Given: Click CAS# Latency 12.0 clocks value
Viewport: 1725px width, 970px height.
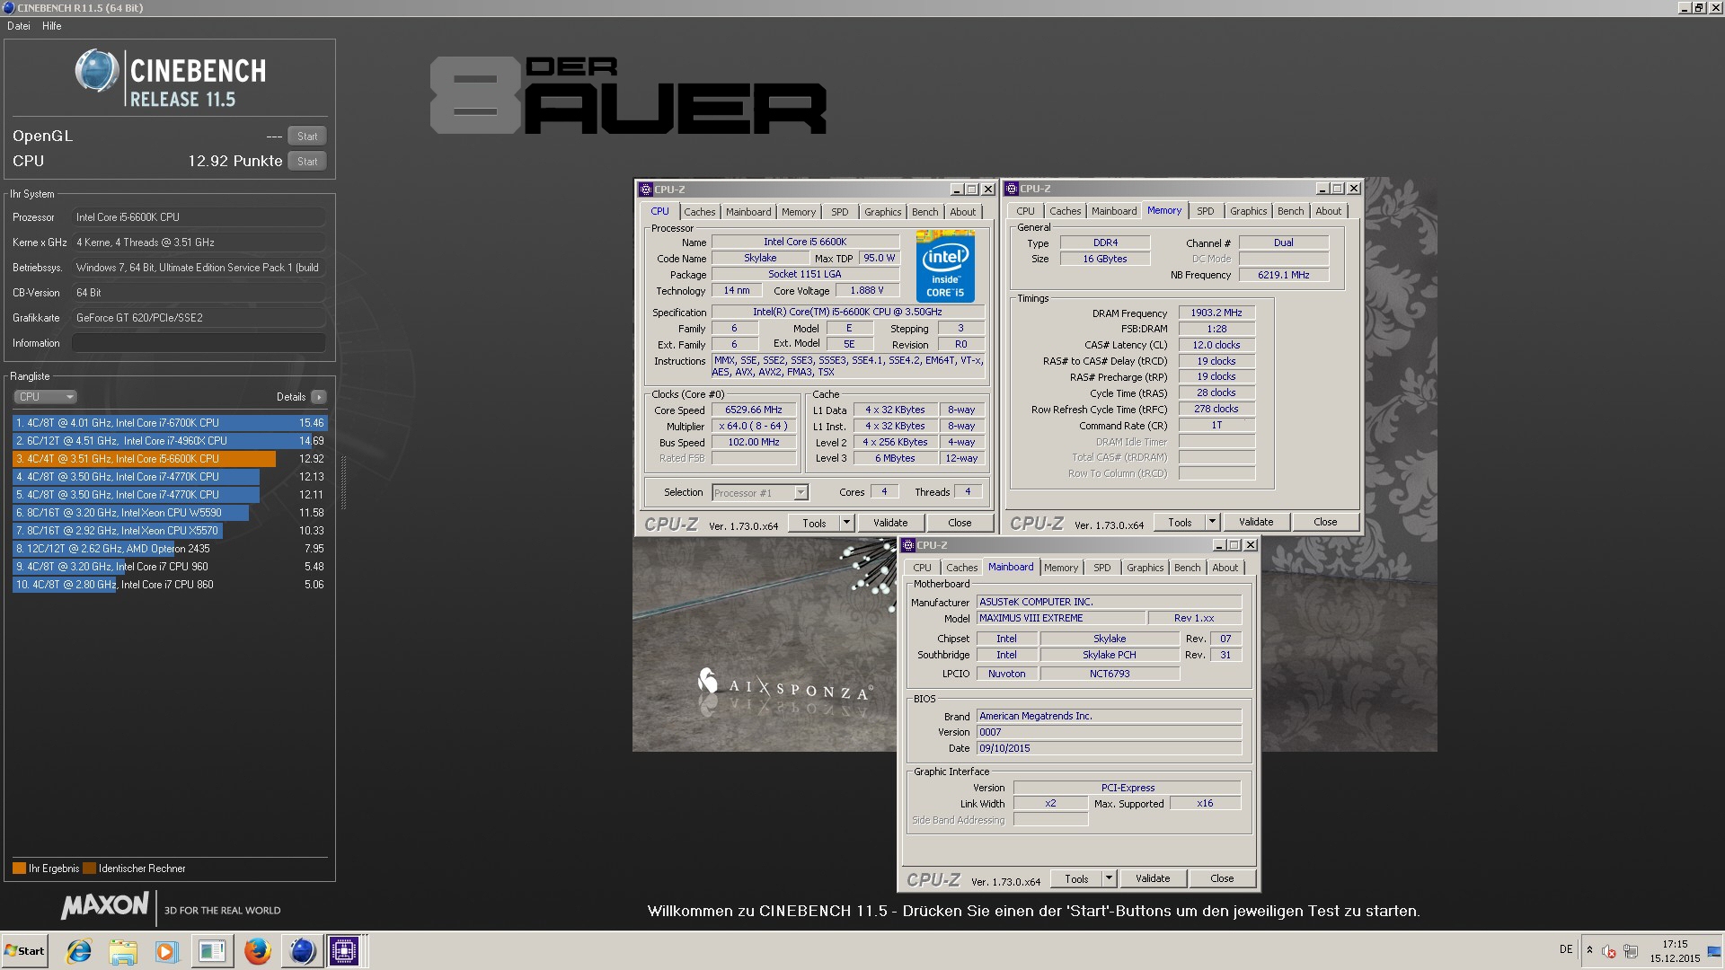Looking at the screenshot, I should 1216,345.
